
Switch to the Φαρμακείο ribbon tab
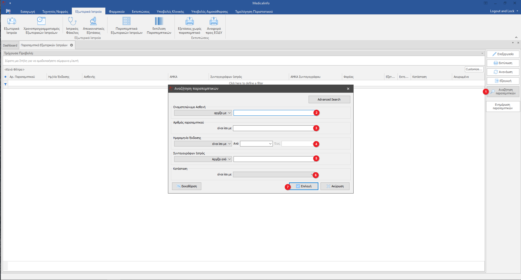coord(117,12)
